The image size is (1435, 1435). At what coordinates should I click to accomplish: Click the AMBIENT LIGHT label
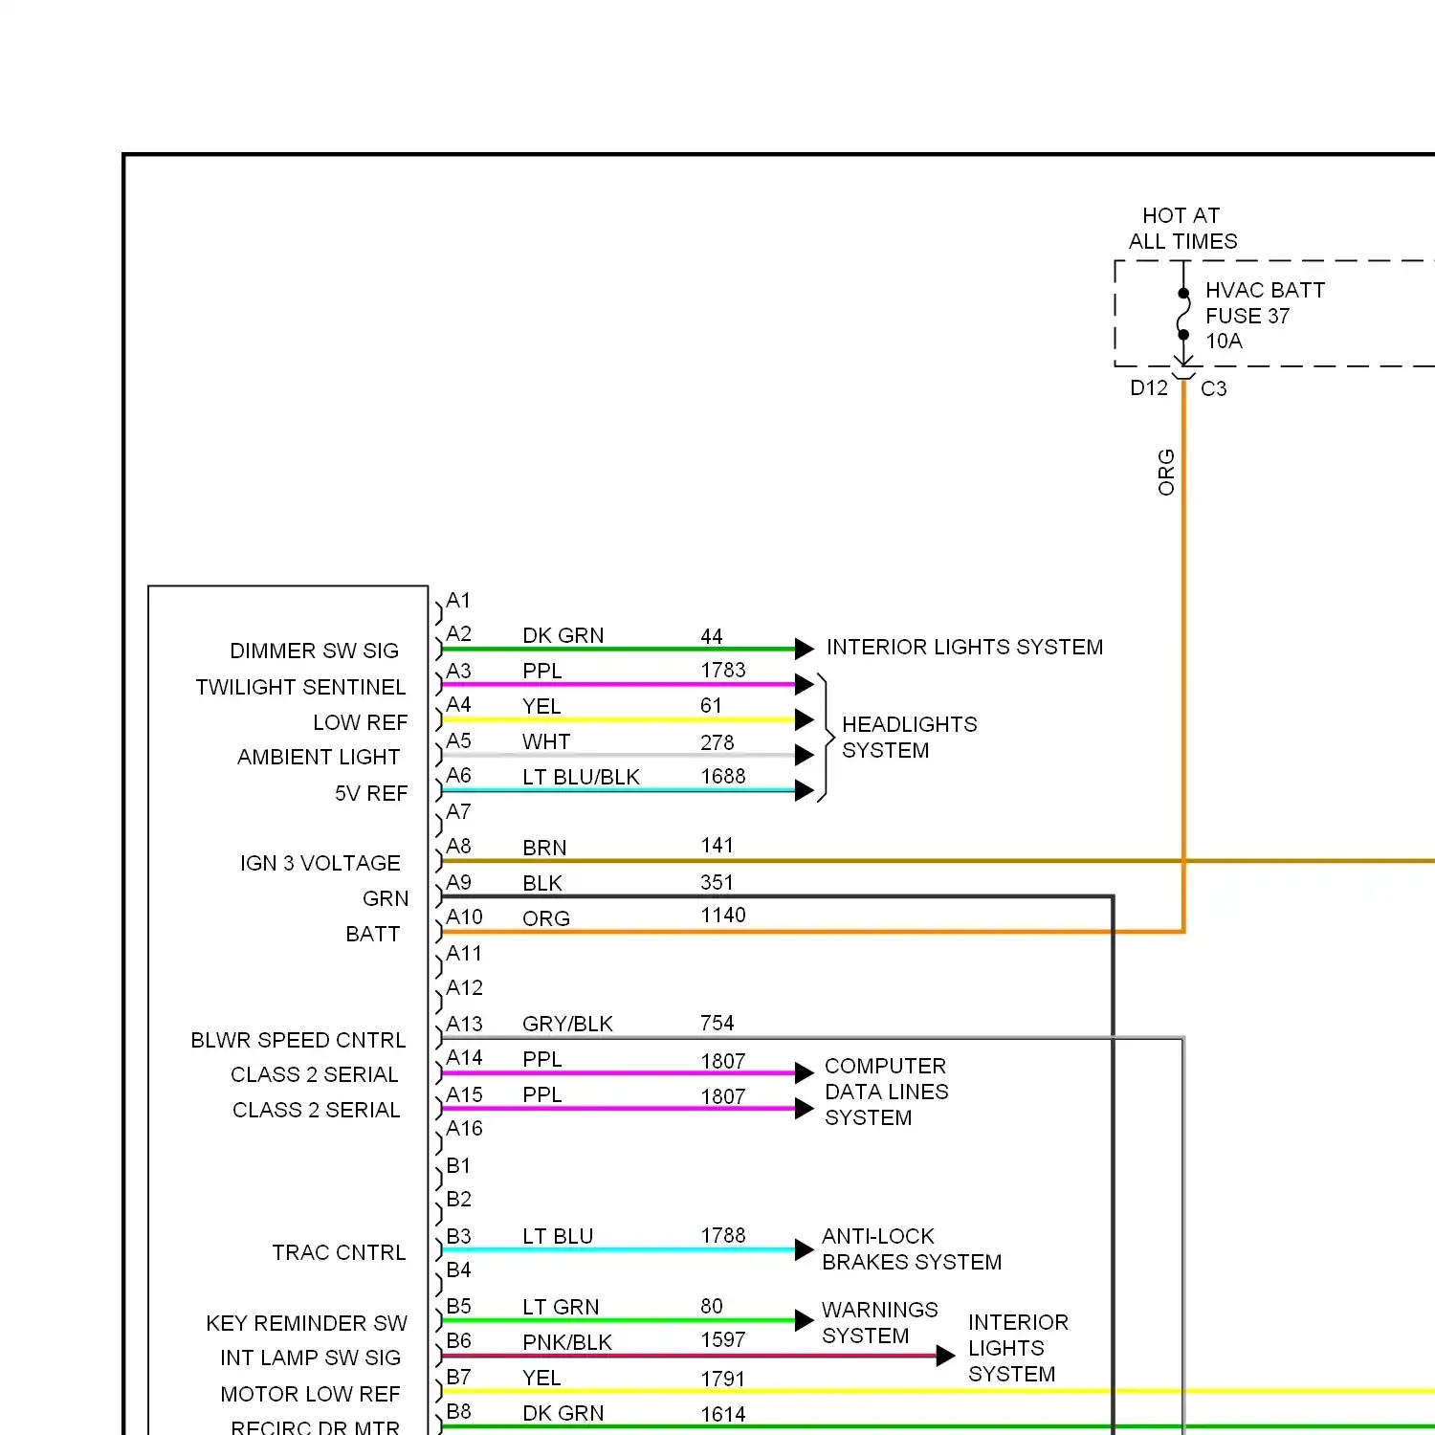pyautogui.click(x=319, y=757)
